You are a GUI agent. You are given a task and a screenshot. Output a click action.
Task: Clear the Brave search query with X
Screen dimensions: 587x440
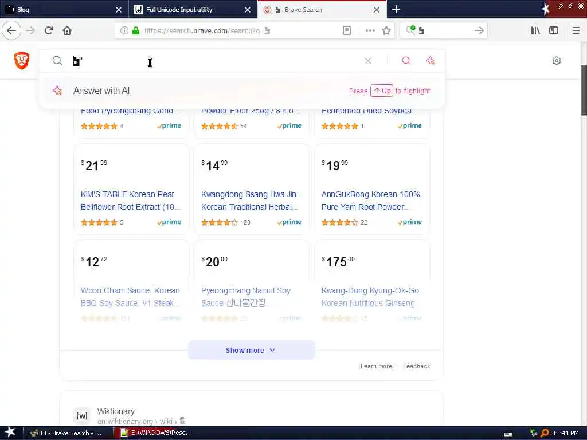368,61
